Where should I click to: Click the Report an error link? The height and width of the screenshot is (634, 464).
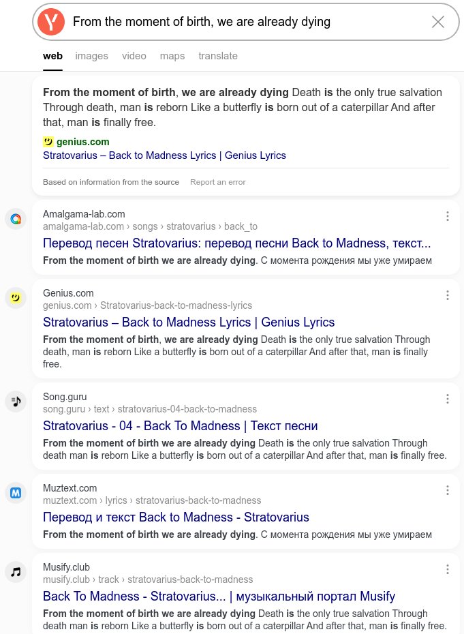[218, 182]
